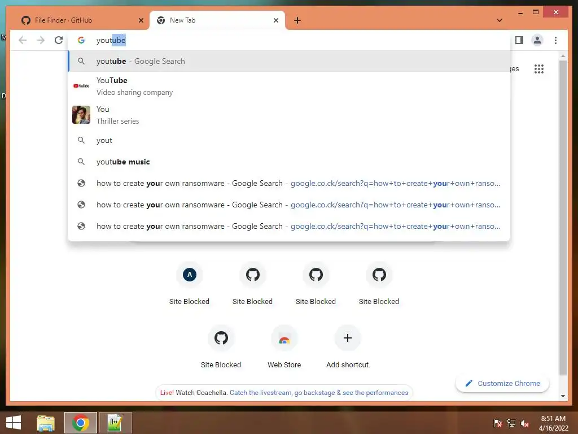
Task: Expand the tab search chevron
Action: [500, 20]
